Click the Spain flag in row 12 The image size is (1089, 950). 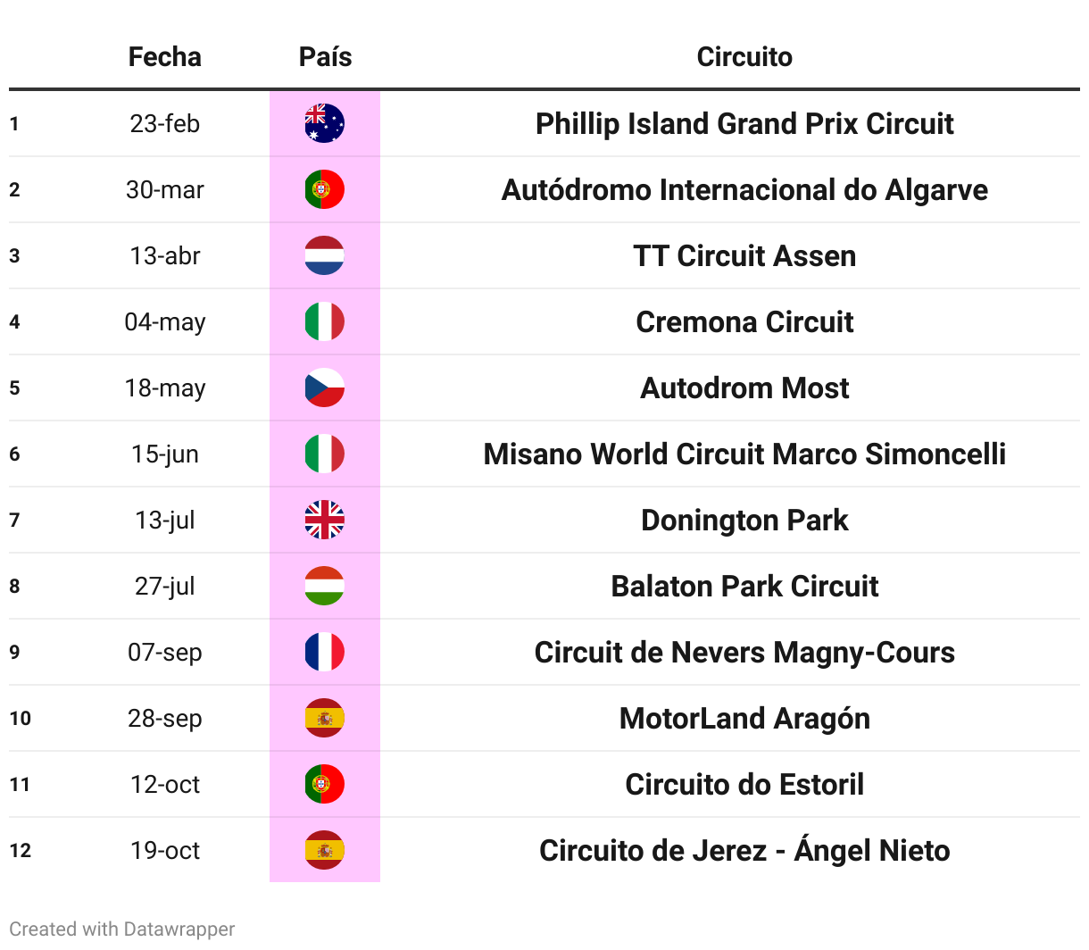[x=324, y=850]
